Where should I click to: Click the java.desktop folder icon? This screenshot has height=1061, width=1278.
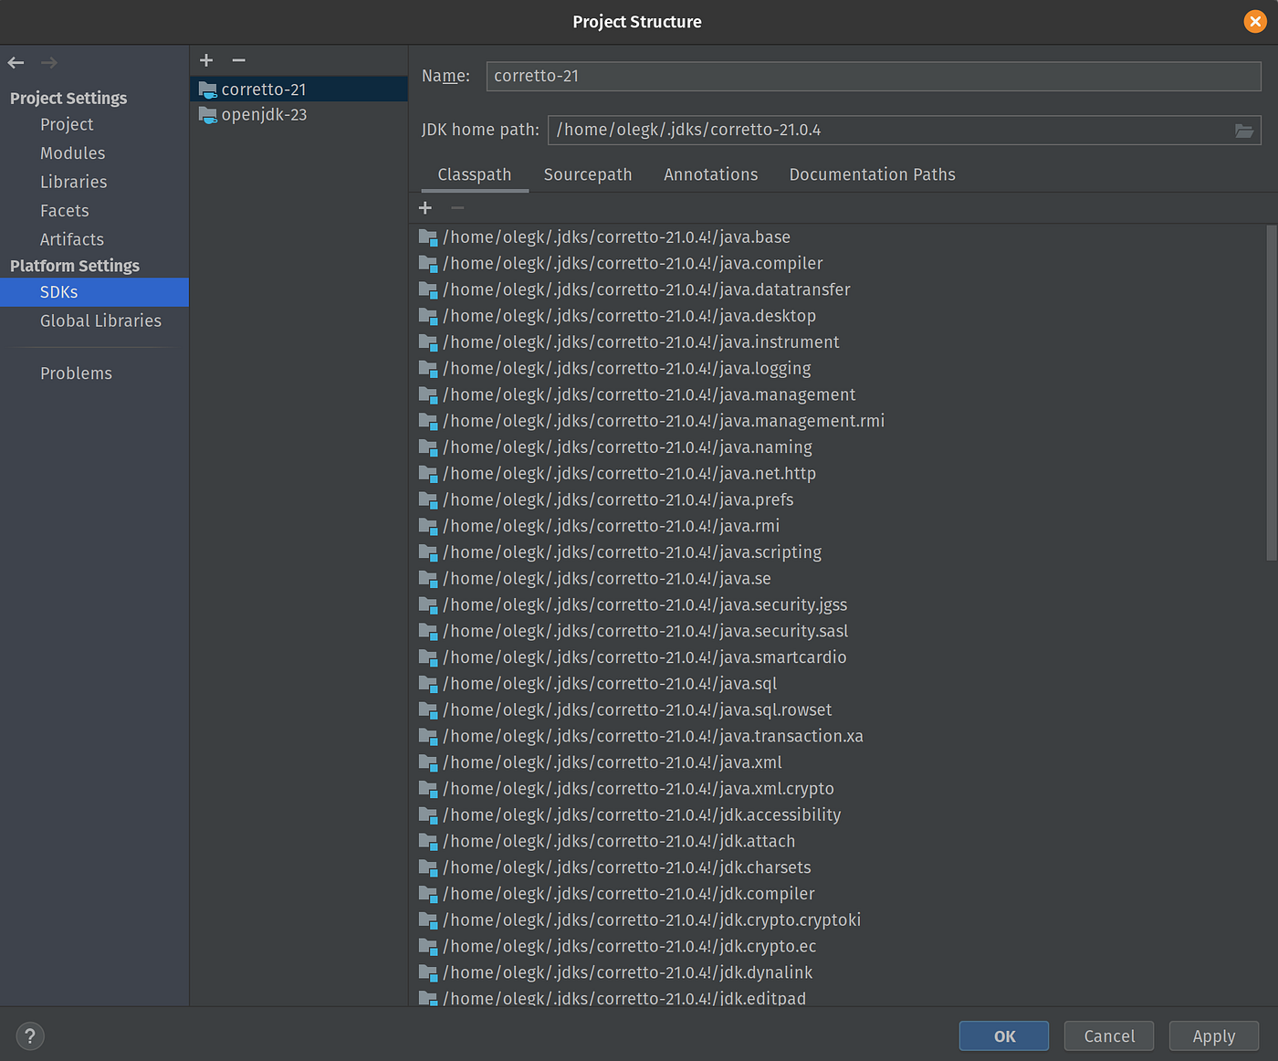click(427, 316)
